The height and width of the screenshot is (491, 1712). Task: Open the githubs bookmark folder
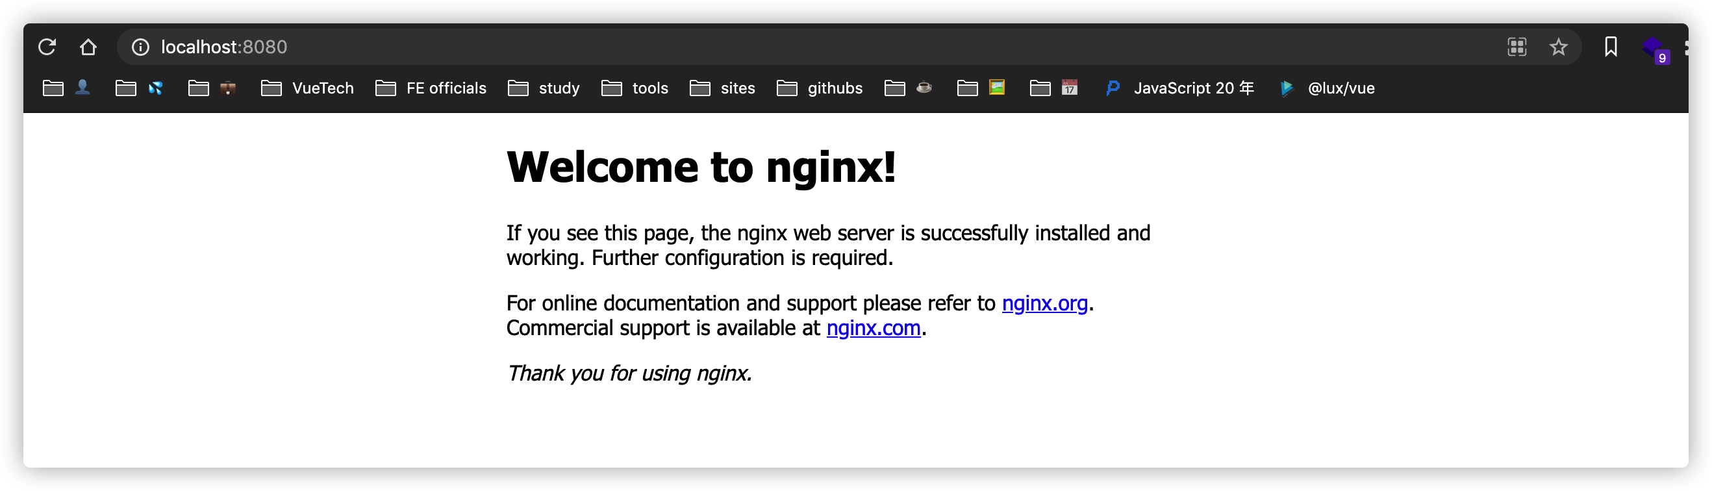(x=820, y=88)
